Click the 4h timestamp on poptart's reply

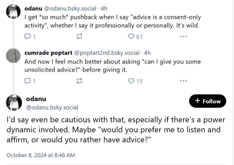[147, 53]
